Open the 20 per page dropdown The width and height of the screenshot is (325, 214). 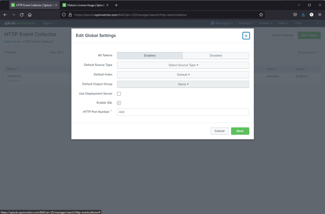coord(307,52)
